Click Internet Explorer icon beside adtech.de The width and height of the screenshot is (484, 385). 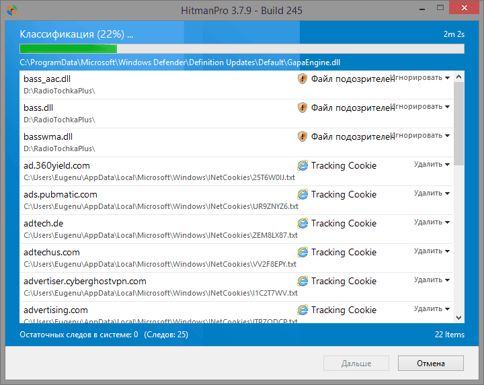click(302, 223)
